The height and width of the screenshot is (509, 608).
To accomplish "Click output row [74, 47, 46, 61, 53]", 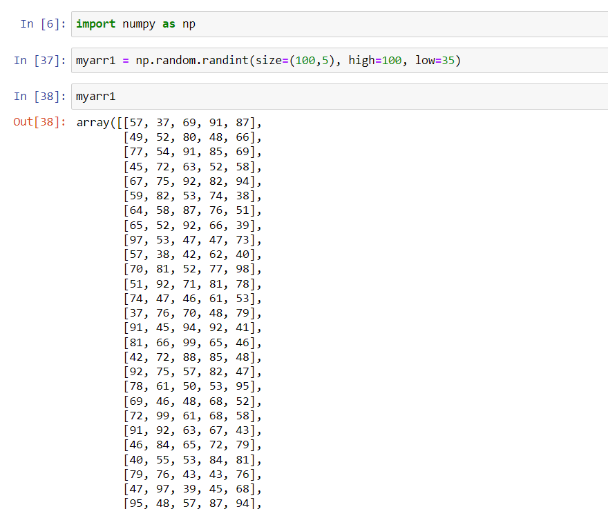I will click(x=192, y=299).
